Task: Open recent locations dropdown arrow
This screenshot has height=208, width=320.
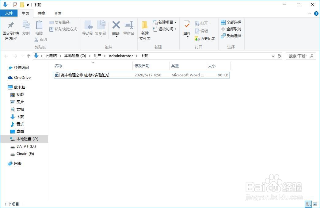Action: (x=22, y=56)
